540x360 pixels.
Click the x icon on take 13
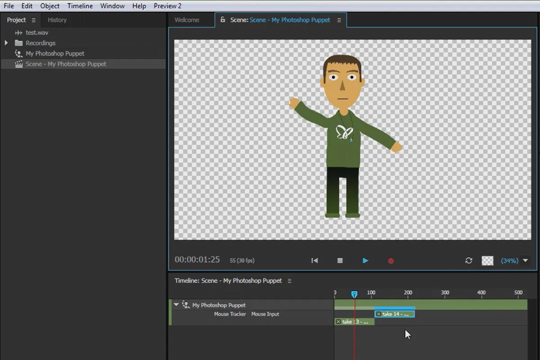click(338, 322)
